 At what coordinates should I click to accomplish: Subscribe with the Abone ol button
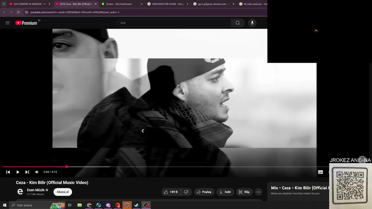(x=63, y=192)
